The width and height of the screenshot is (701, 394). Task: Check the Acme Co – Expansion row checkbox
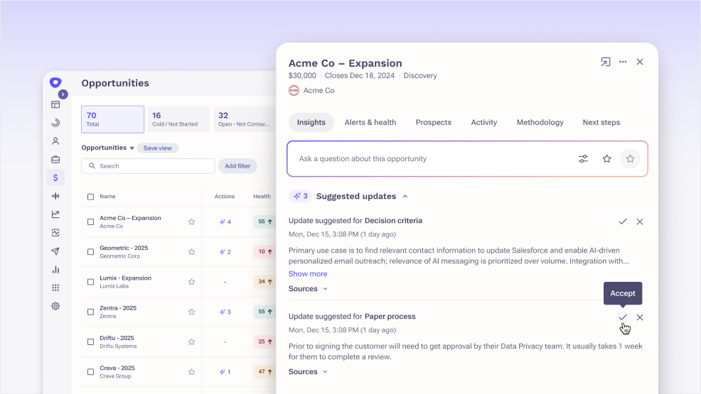click(x=90, y=221)
